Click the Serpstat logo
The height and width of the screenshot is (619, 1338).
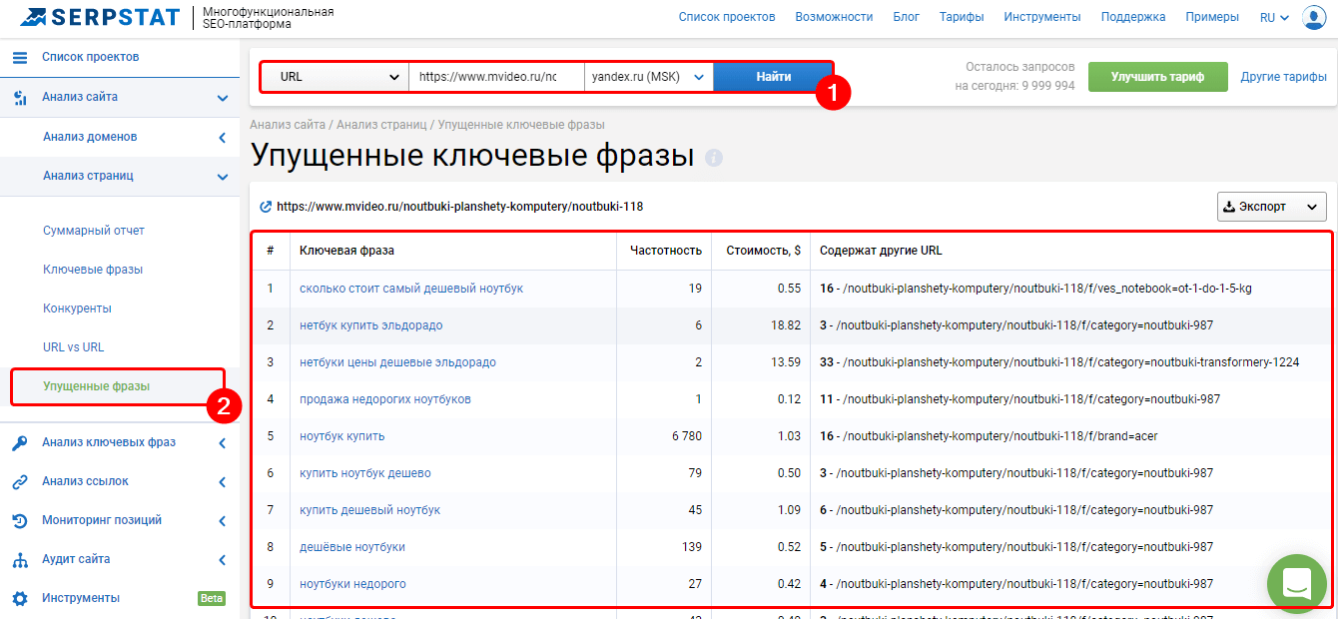tap(100, 17)
